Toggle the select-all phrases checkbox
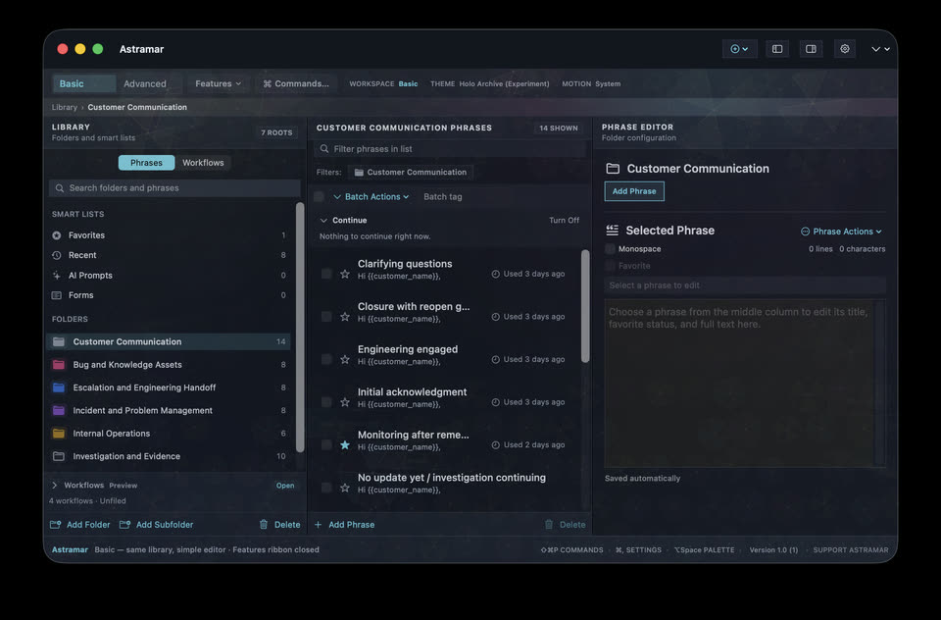The height and width of the screenshot is (620, 941). (320, 196)
